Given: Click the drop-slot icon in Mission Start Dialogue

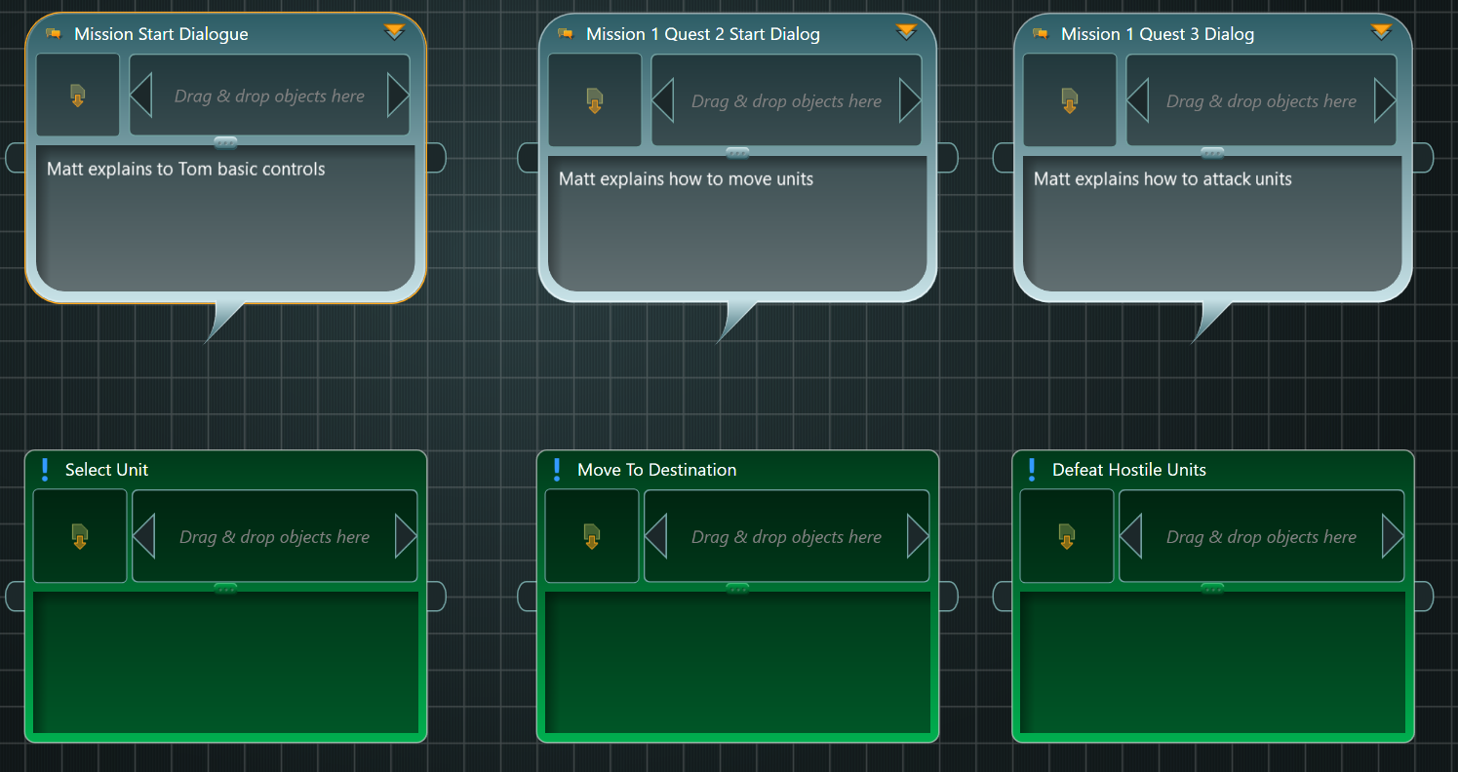Looking at the screenshot, I should click(x=78, y=96).
